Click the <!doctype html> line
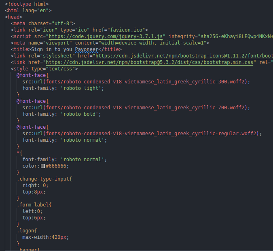Image resolution: width=273 pixels, height=251 pixels. [x=27, y=4]
